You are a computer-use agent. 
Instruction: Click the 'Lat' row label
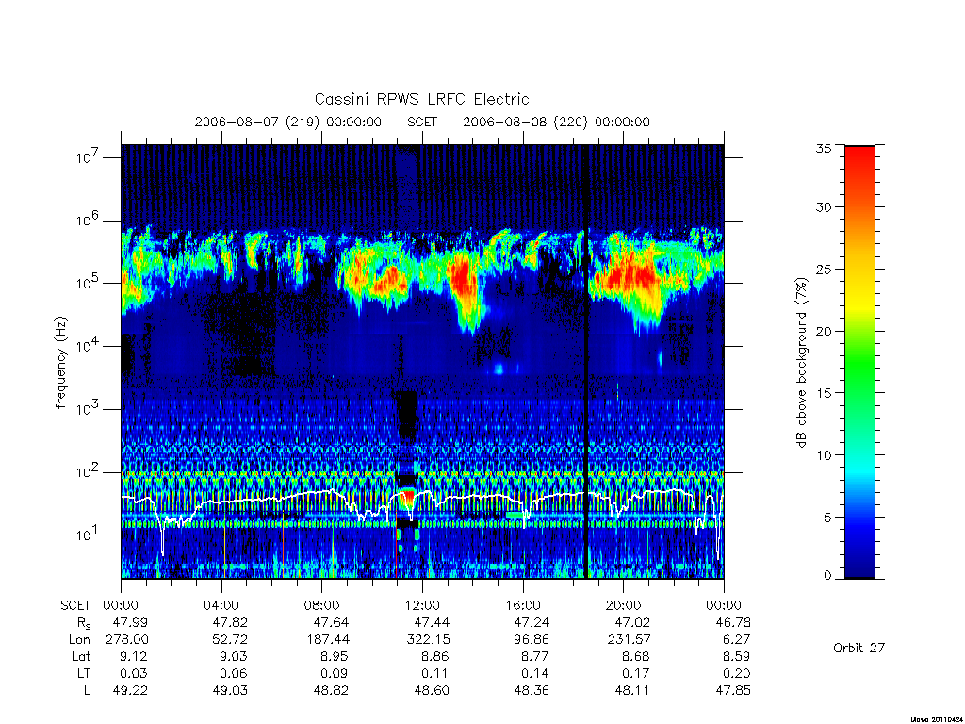(x=81, y=656)
